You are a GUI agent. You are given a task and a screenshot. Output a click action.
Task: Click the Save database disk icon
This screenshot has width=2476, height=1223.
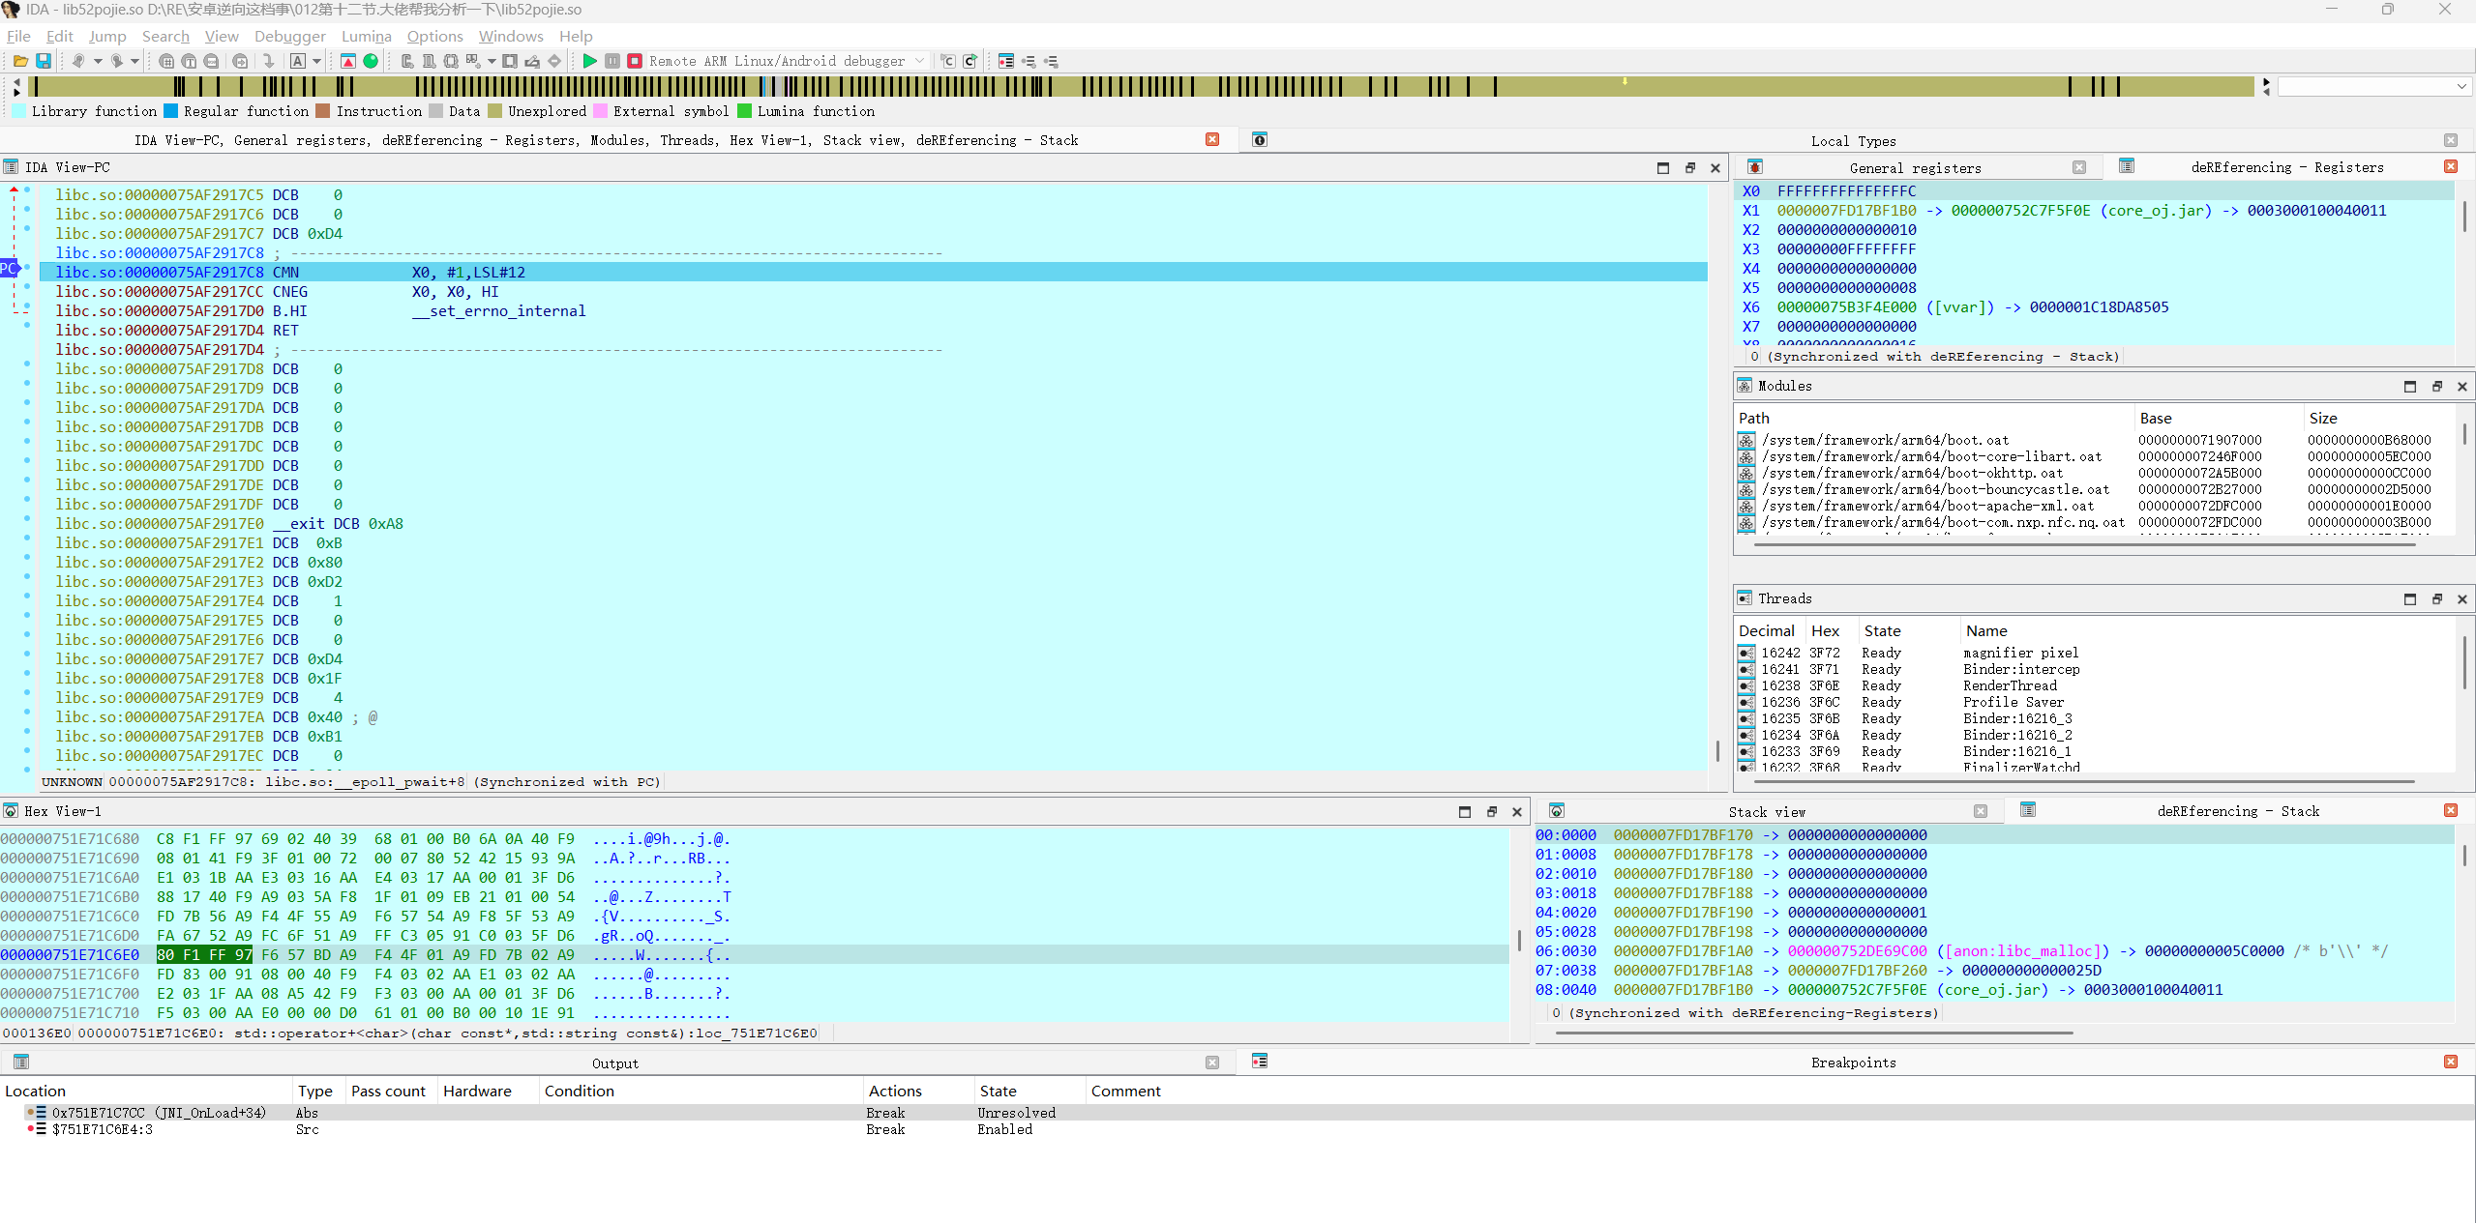(44, 61)
